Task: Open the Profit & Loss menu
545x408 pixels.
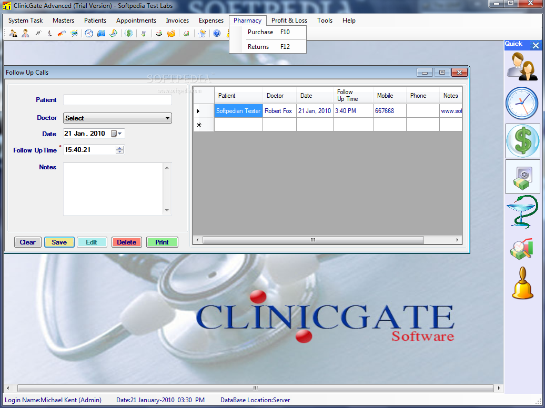Action: (x=289, y=21)
